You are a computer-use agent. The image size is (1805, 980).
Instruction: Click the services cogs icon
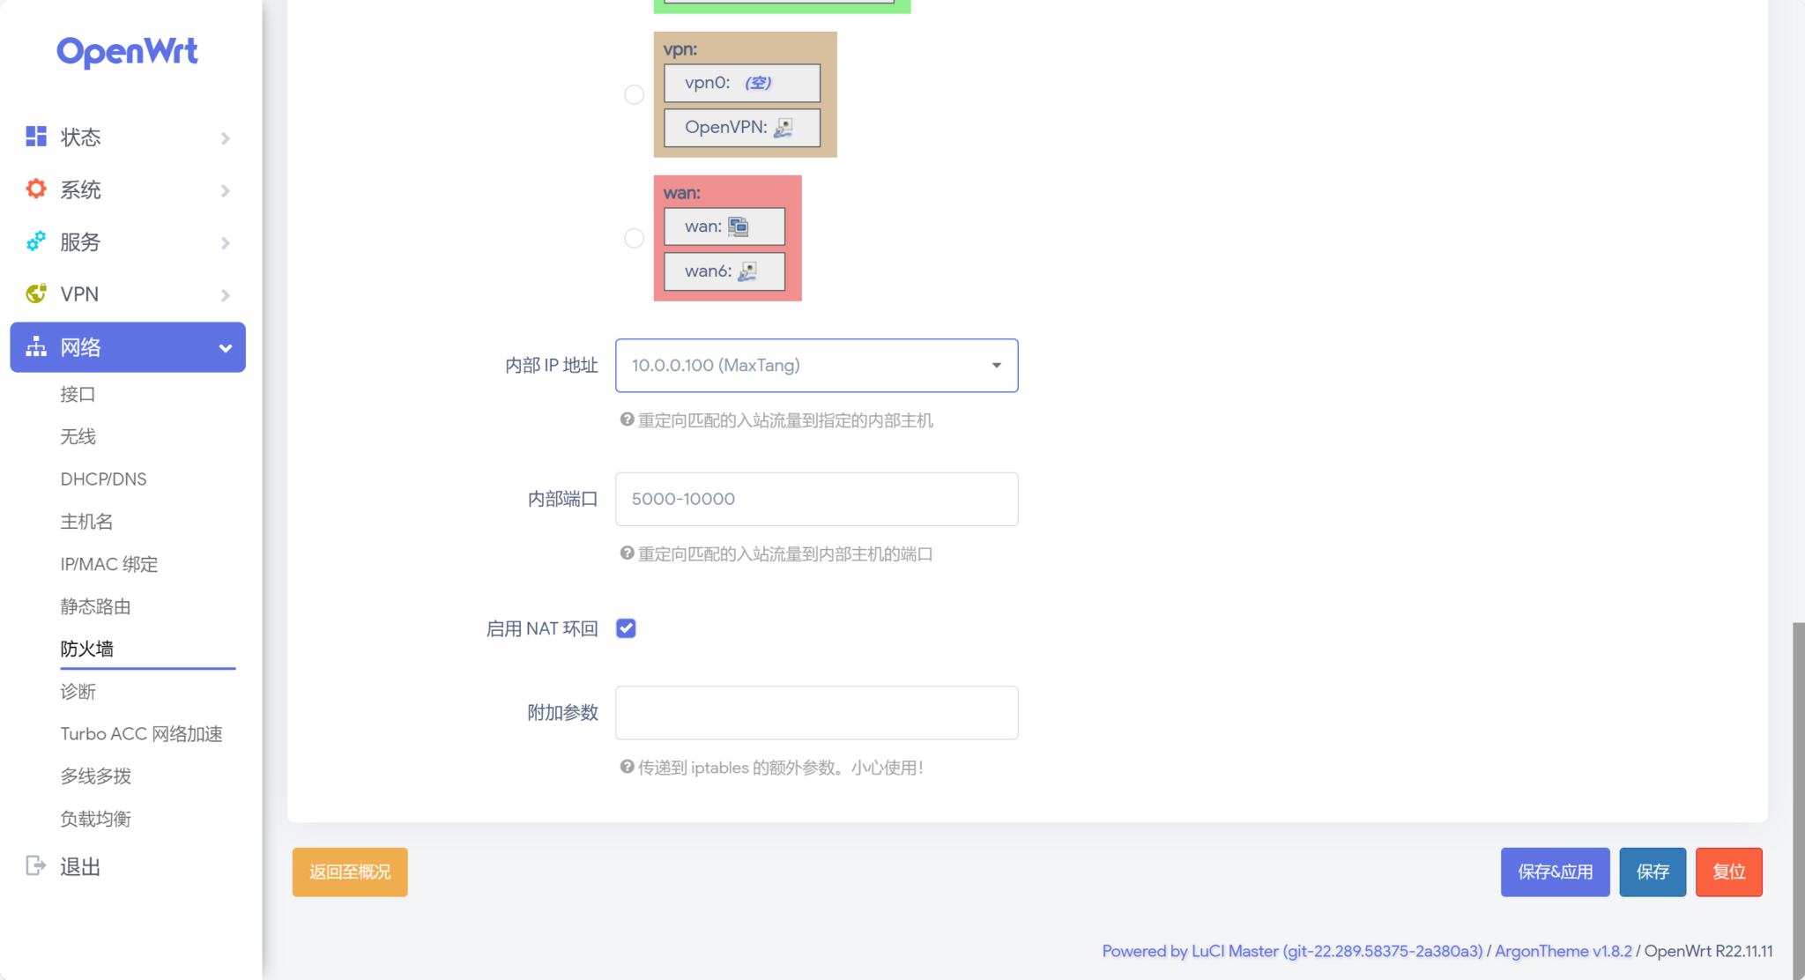point(36,241)
